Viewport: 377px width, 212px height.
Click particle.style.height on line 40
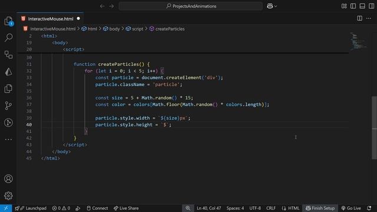click(x=124, y=125)
